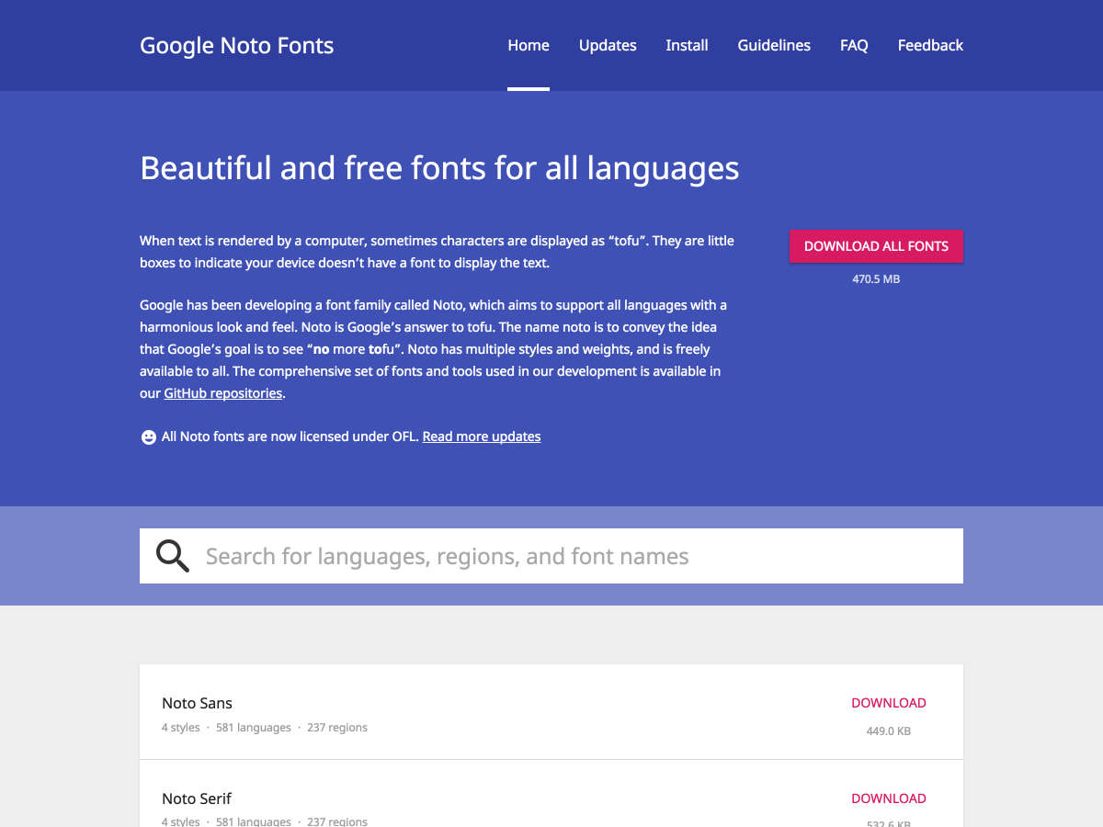Click the page headline about free fonts

click(x=439, y=168)
